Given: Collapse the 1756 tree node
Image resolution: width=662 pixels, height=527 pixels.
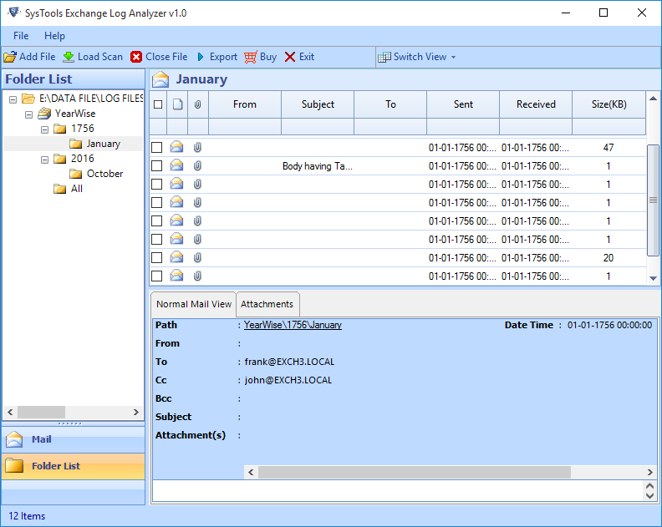Looking at the screenshot, I should tap(44, 129).
